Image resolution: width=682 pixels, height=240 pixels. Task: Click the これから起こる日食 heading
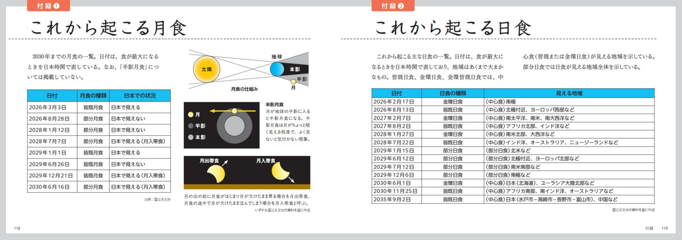(452, 27)
